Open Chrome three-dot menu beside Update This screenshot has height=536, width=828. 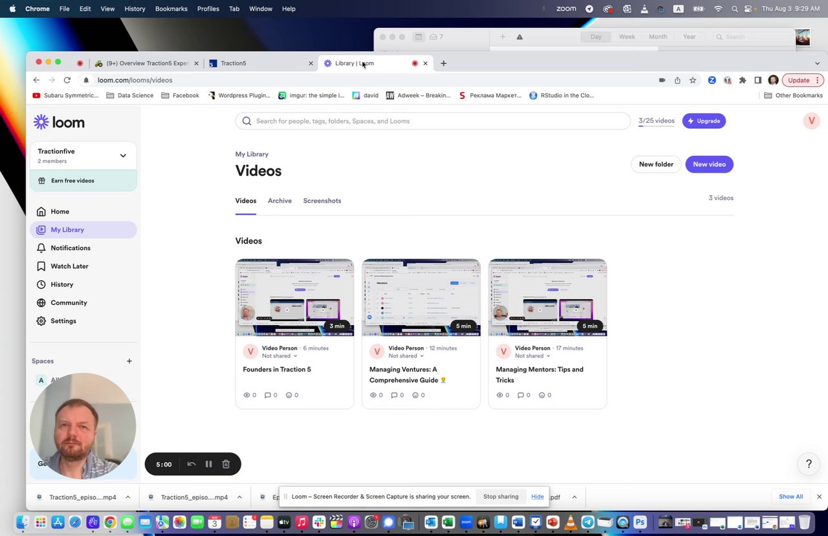tap(818, 80)
